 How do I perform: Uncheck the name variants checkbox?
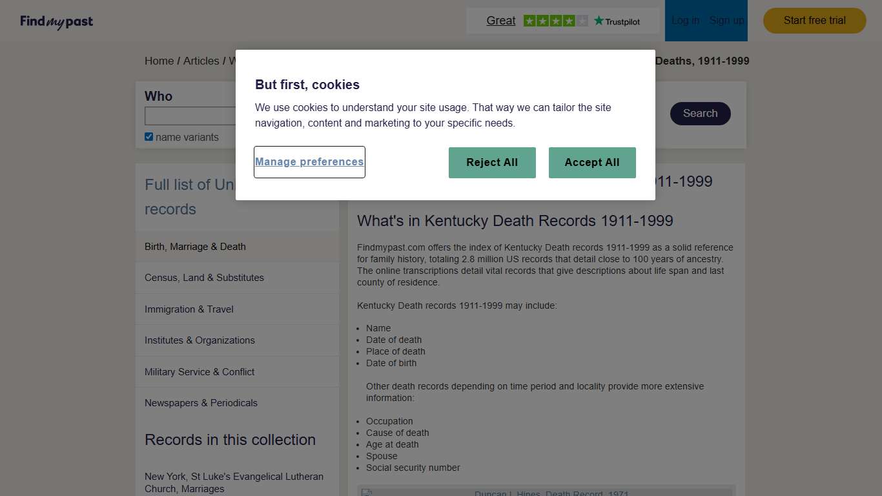[149, 136]
